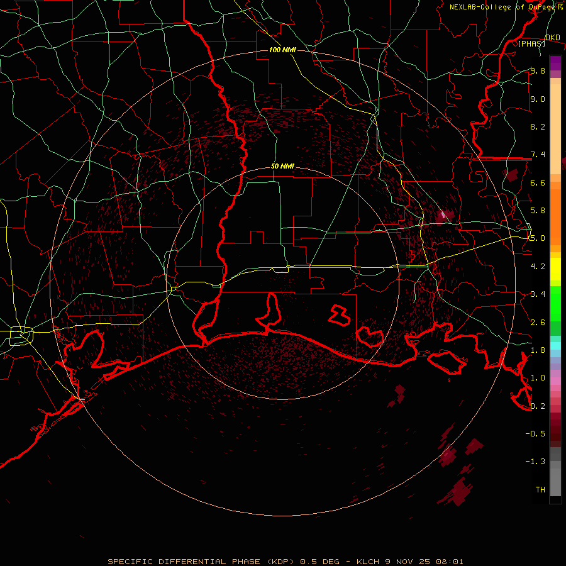Image resolution: width=566 pixels, height=566 pixels.
Task: Click the cyan segment of the color bar
Action: (x=555, y=346)
